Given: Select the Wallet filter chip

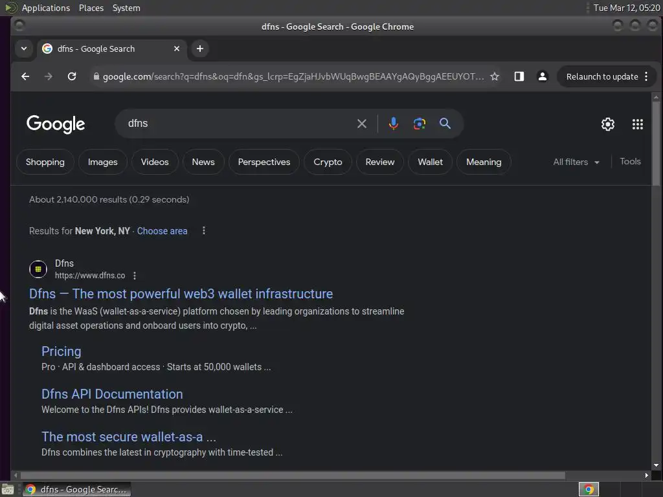Looking at the screenshot, I should click(x=431, y=162).
